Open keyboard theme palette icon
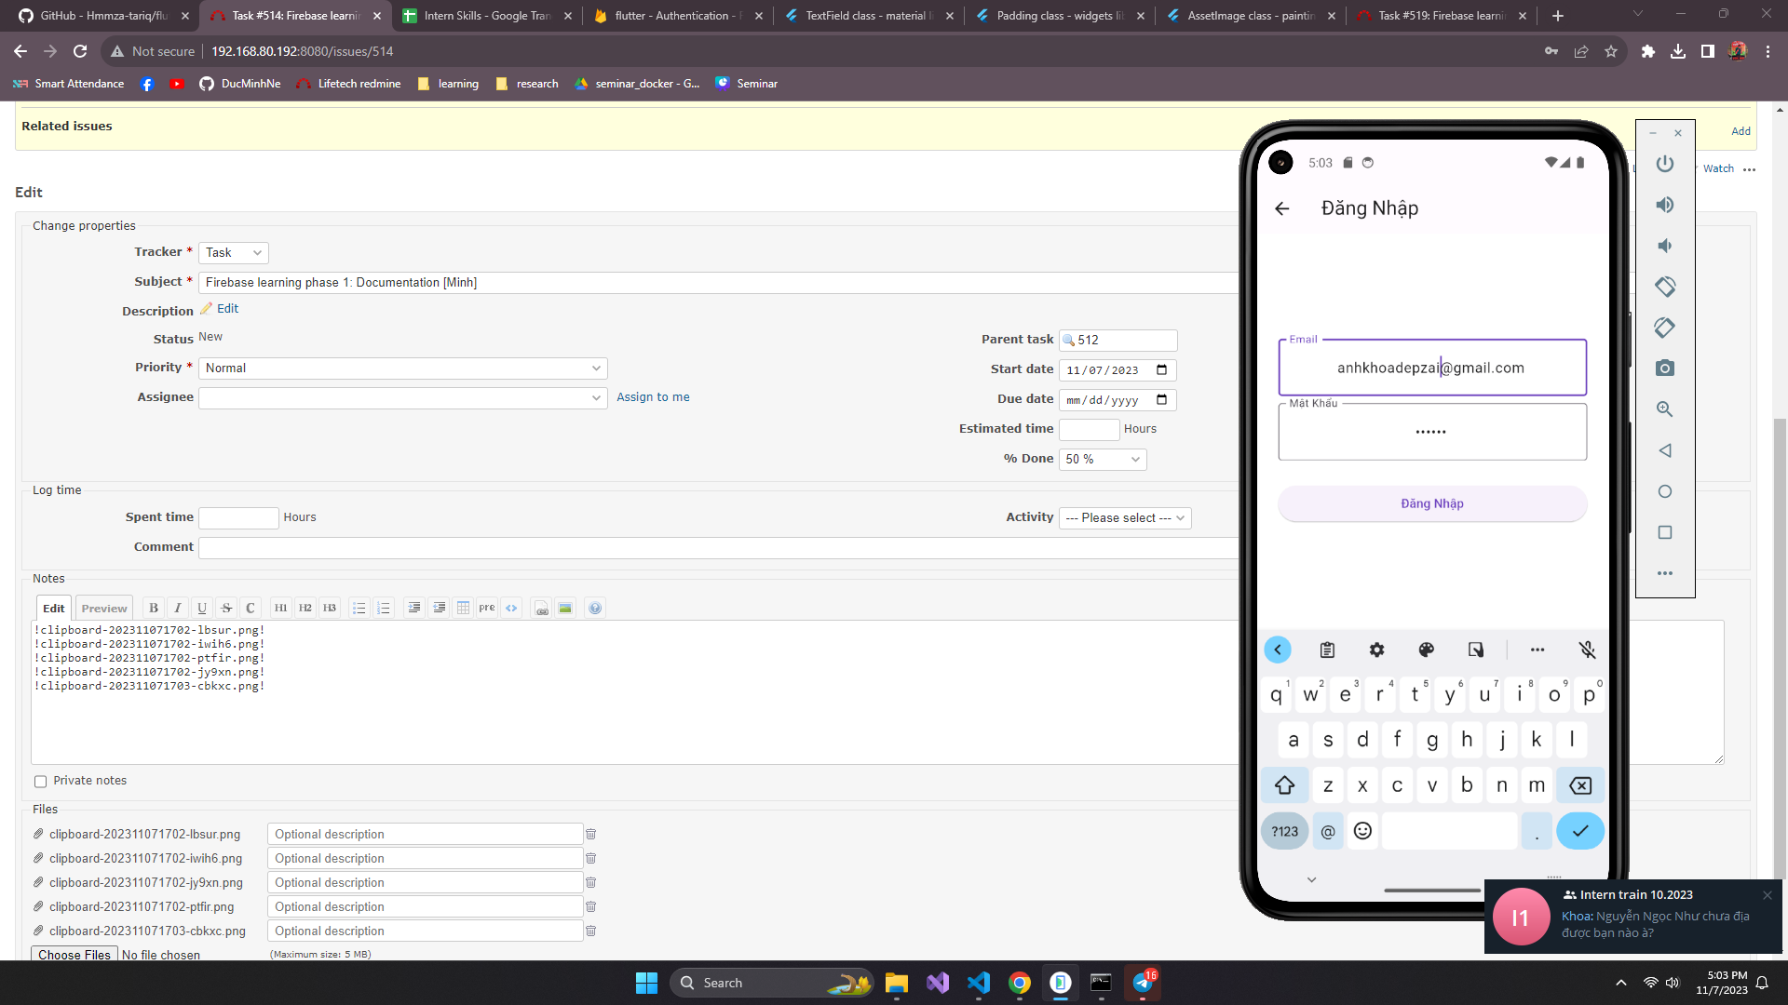1788x1005 pixels. tap(1426, 650)
